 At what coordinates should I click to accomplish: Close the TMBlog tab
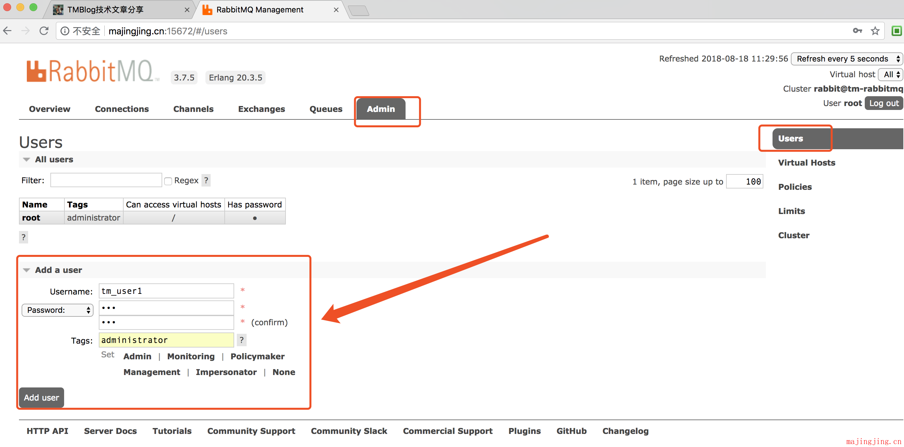click(187, 10)
